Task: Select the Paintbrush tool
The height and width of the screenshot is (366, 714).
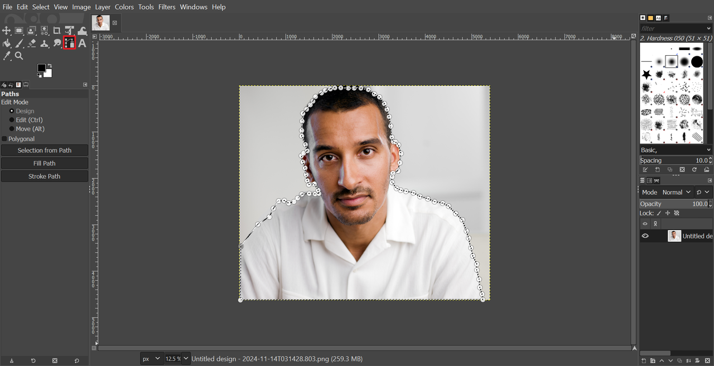Action: [19, 43]
